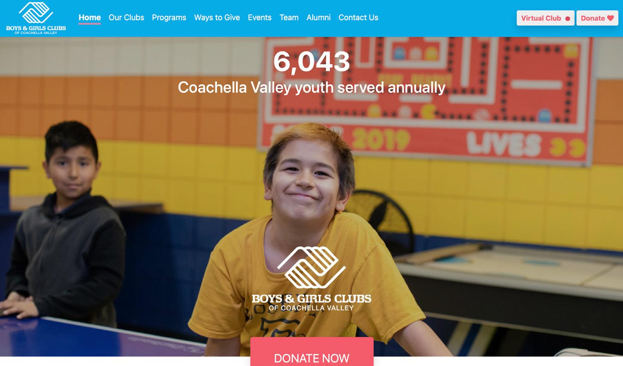Click the Boys & Girls Clubs hero wordmark
The width and height of the screenshot is (623, 366).
coord(311,302)
